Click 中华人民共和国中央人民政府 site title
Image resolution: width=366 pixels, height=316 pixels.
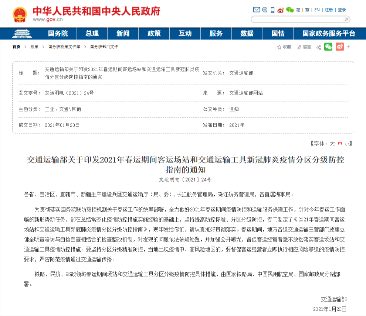click(96, 11)
